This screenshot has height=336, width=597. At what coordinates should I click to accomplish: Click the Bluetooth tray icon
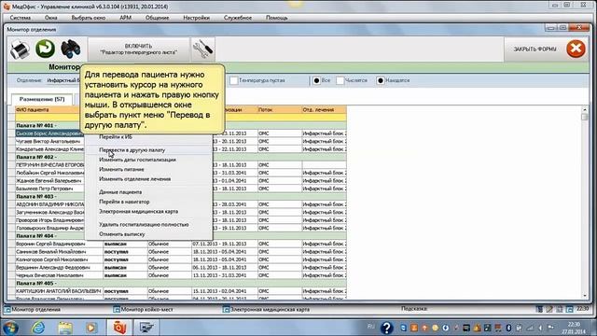coord(508,328)
